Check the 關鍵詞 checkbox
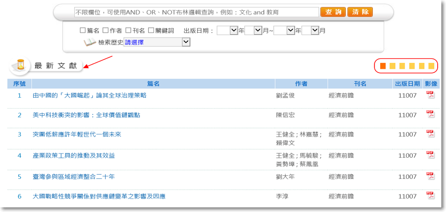This screenshot has height=212, width=446. point(151,31)
